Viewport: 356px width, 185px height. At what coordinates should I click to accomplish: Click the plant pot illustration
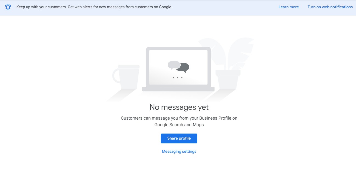(x=228, y=80)
